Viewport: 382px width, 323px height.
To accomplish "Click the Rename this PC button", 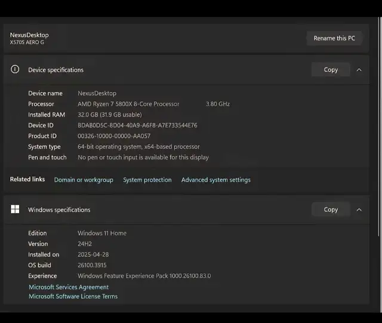I will coord(334,38).
